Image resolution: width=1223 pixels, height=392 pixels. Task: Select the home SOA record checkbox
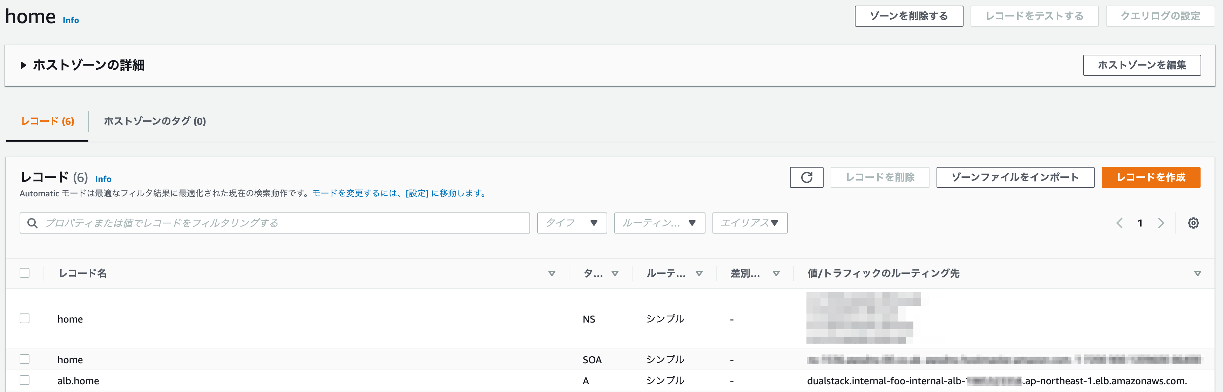(25, 359)
